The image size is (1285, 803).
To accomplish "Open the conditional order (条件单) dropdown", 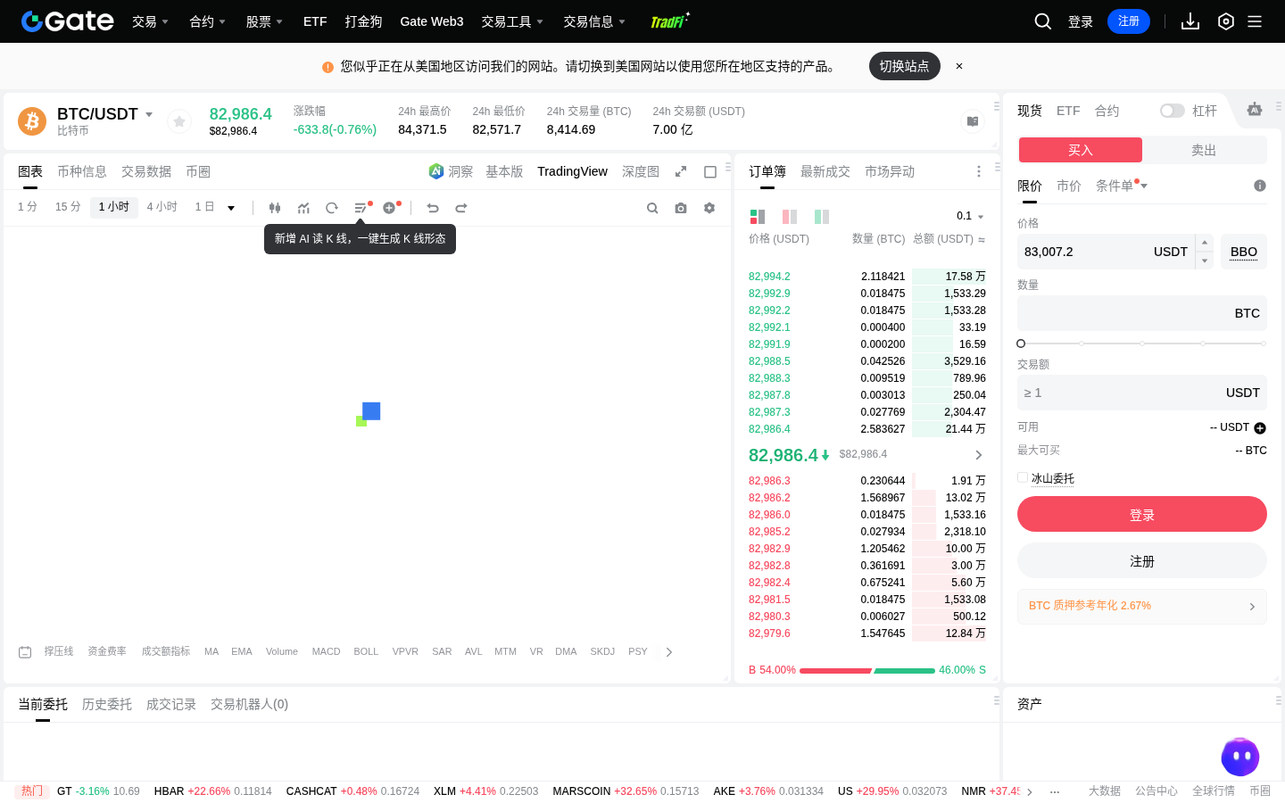I will (1122, 186).
